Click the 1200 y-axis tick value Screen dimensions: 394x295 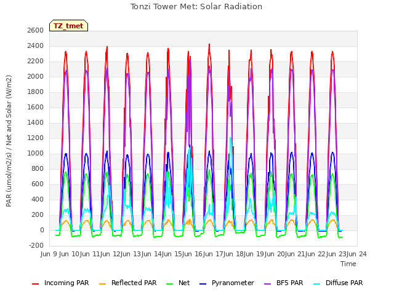[36, 138]
